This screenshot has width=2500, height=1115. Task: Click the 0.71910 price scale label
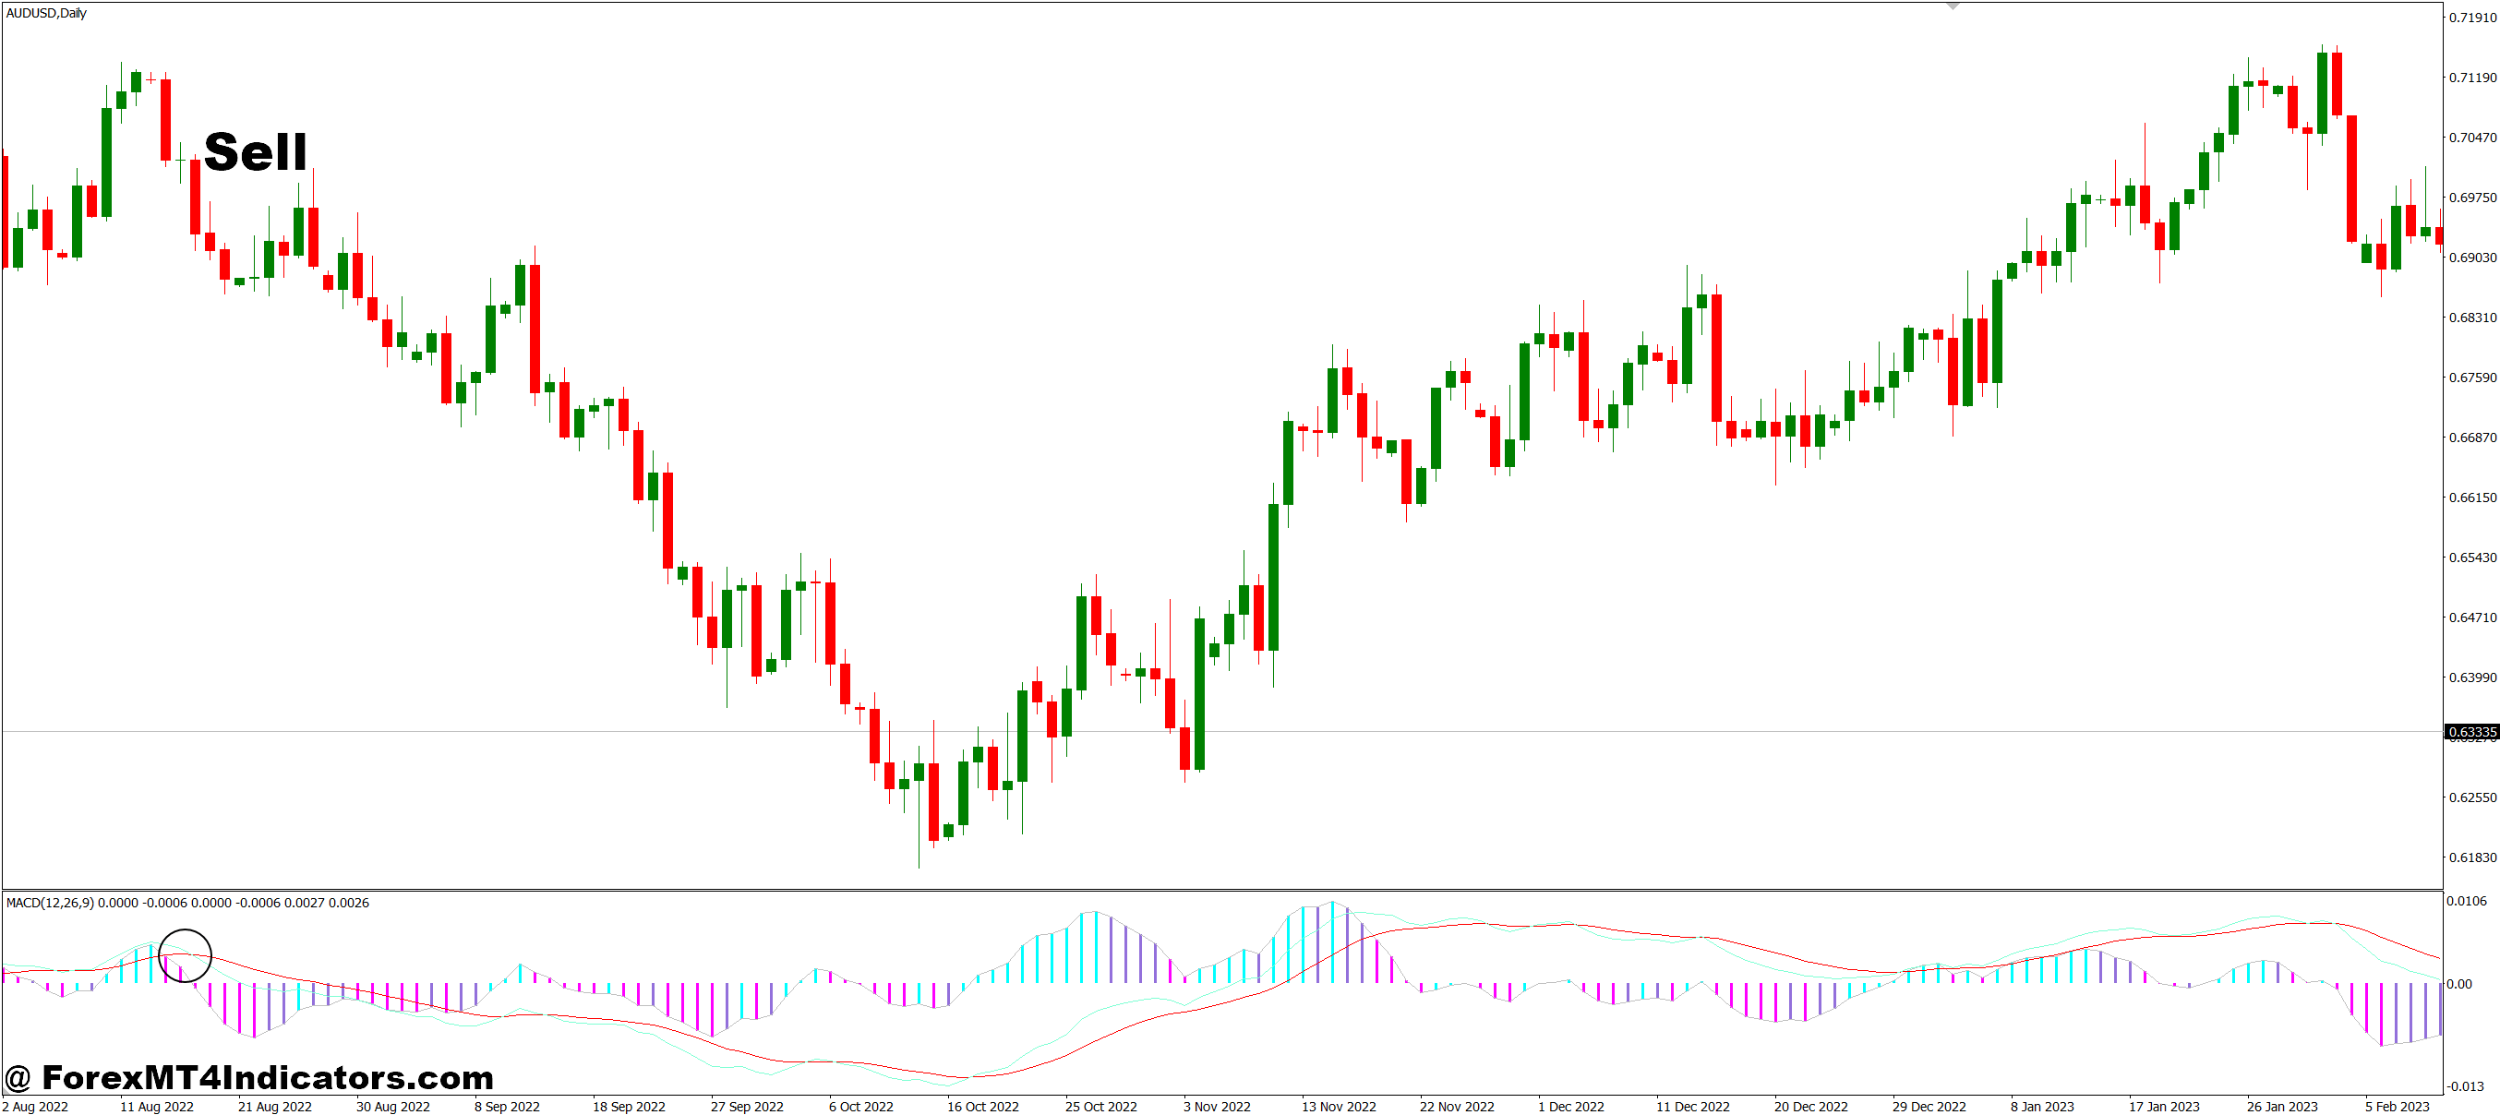[2472, 18]
